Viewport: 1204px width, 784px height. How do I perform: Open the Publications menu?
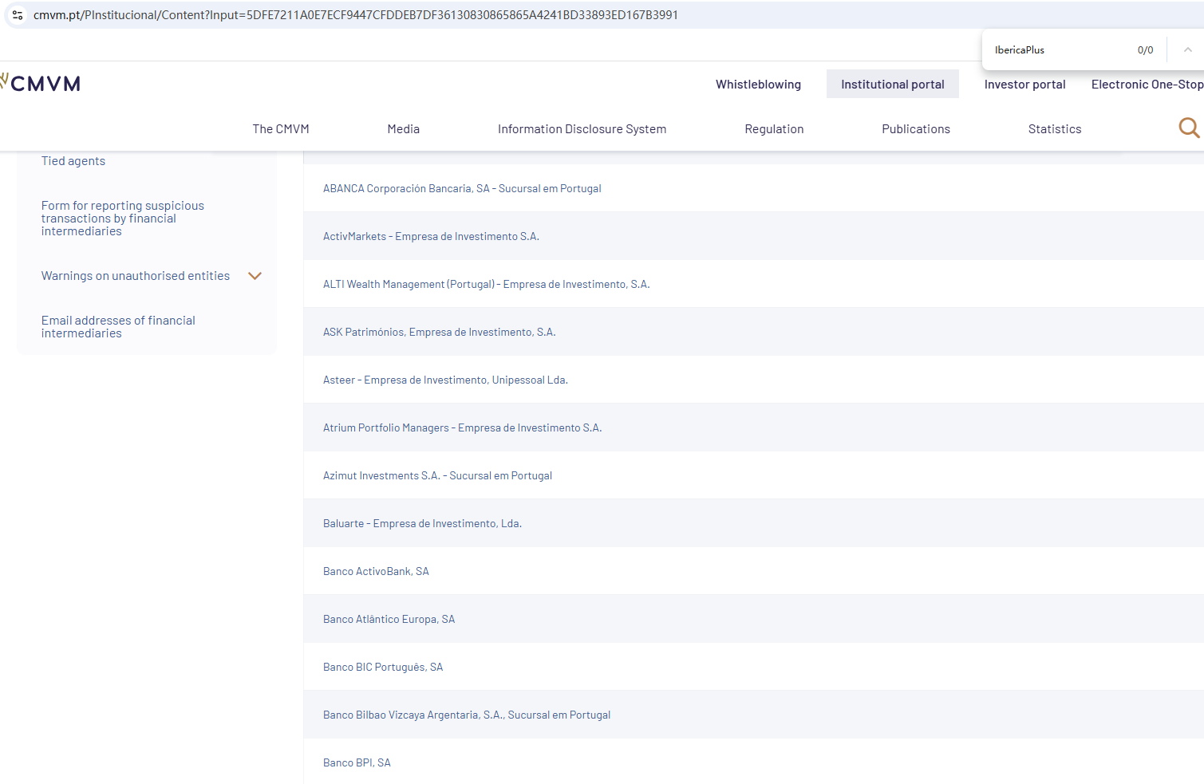click(915, 129)
